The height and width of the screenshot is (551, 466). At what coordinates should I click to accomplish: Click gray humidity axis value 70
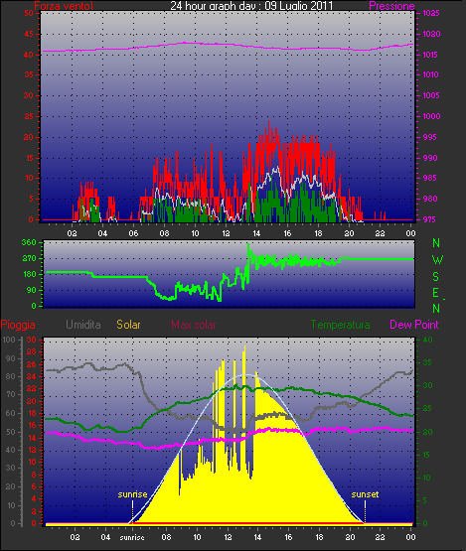click(11, 394)
